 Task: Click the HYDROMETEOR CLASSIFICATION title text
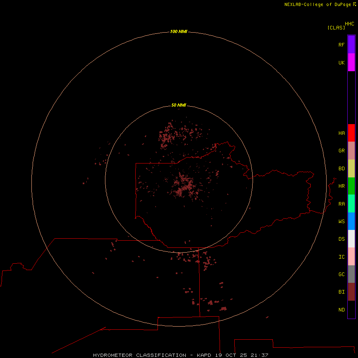point(140,355)
